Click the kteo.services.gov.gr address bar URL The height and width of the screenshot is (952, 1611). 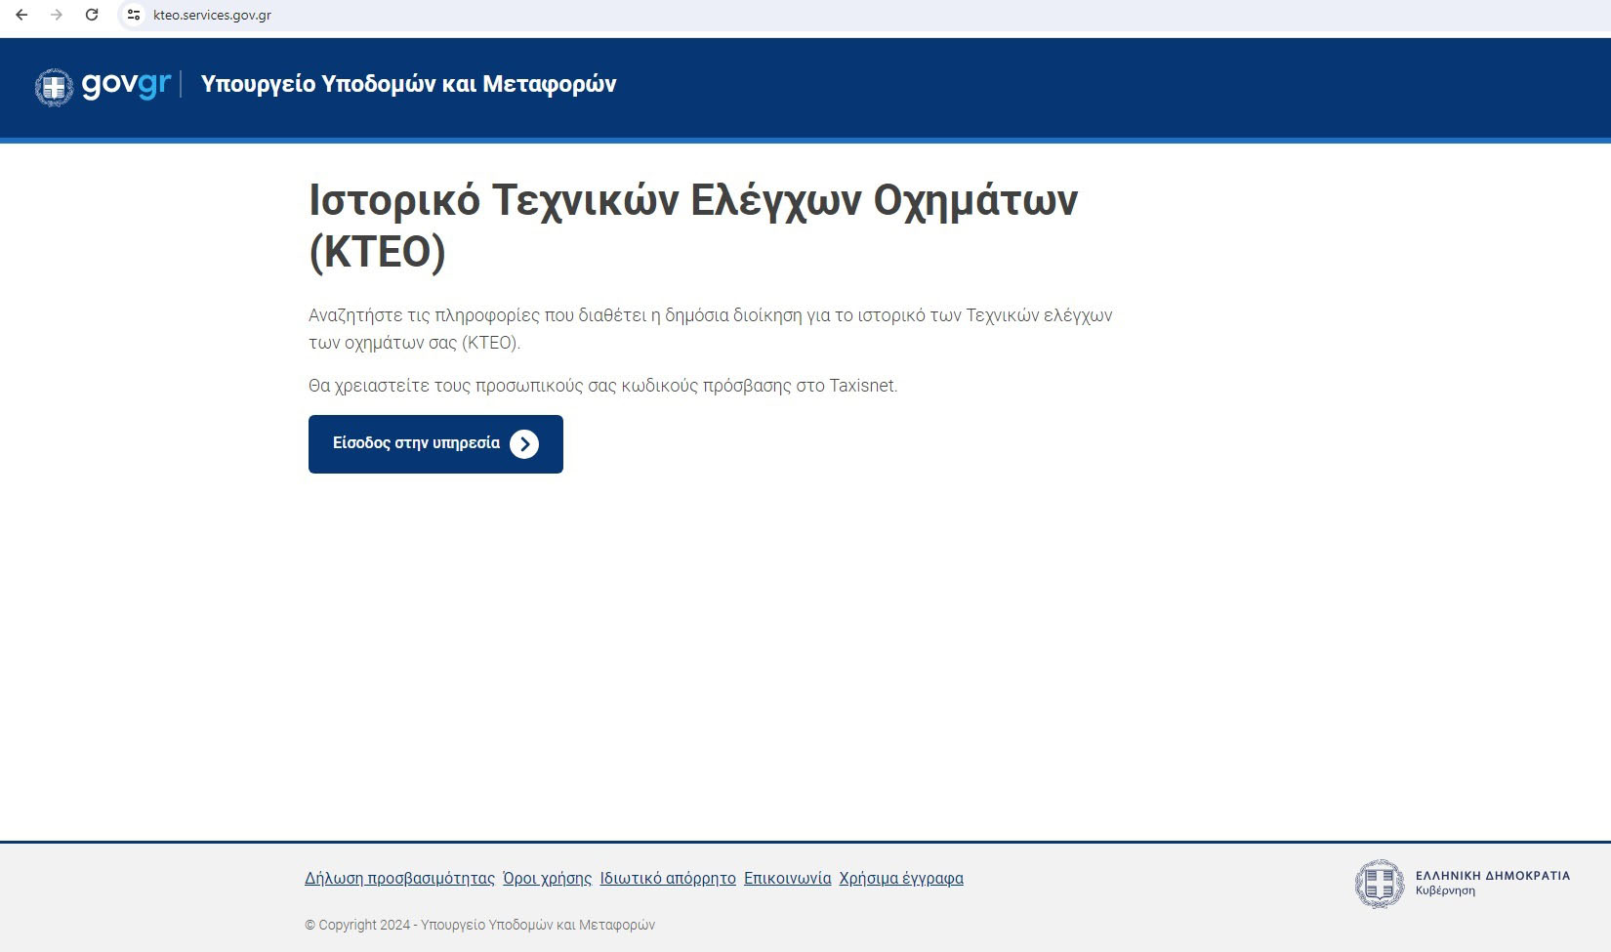tap(212, 15)
